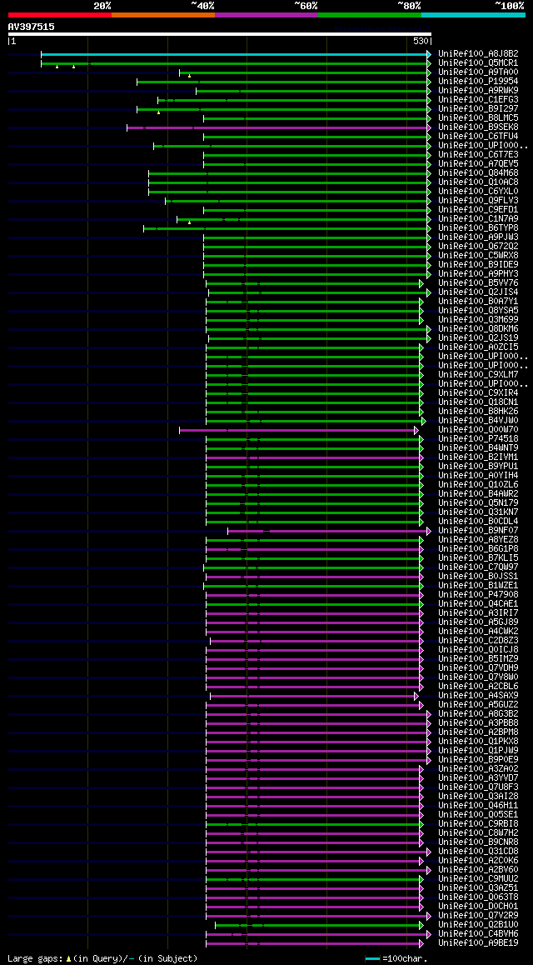This screenshot has height=965, width=533.
Task: Click the query name AV397515
Action: pos(32,27)
